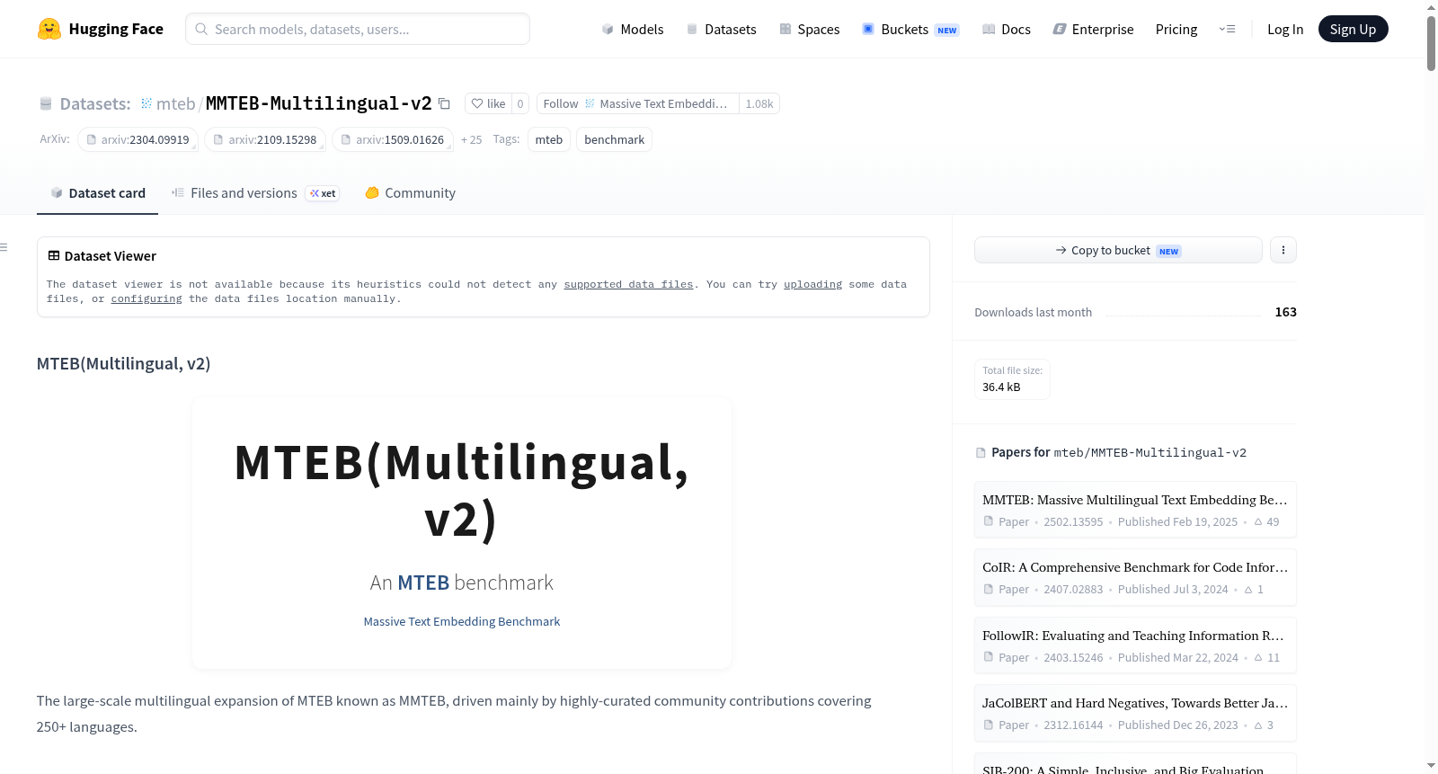1438x774 pixels.
Task: Open the Community tab
Action: coord(410,192)
